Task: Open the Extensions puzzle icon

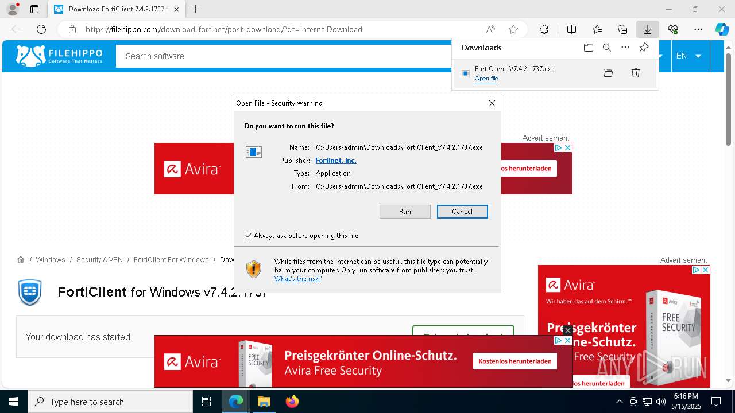Action: pyautogui.click(x=544, y=29)
